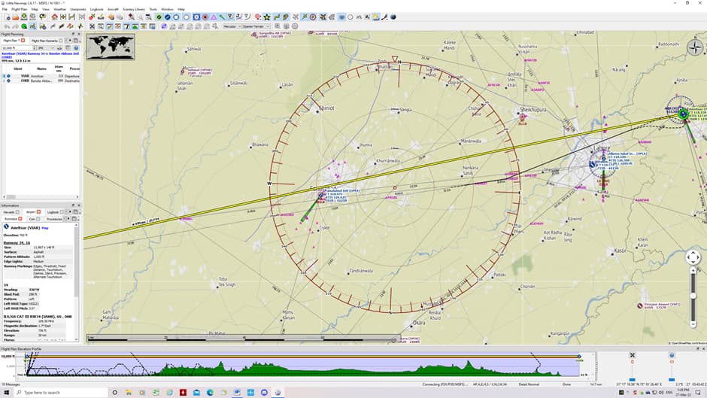This screenshot has width=707, height=398.
Task: Open the Tools menu
Action: (x=153, y=9)
